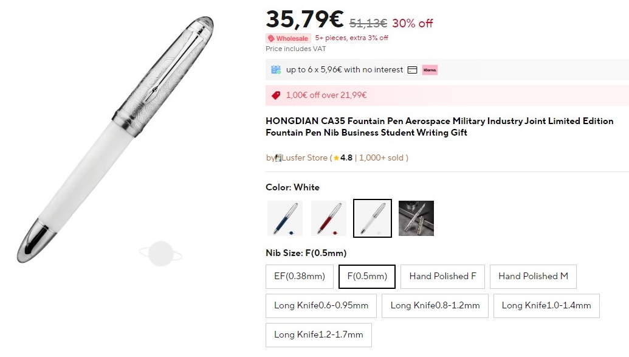Click the Wholesale tag badge
The image size is (629, 357).
pyautogui.click(x=288, y=38)
